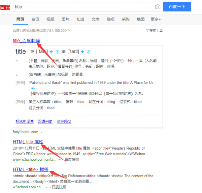
Task: Click the 柯林斯词典 link
Action: coord(24,121)
